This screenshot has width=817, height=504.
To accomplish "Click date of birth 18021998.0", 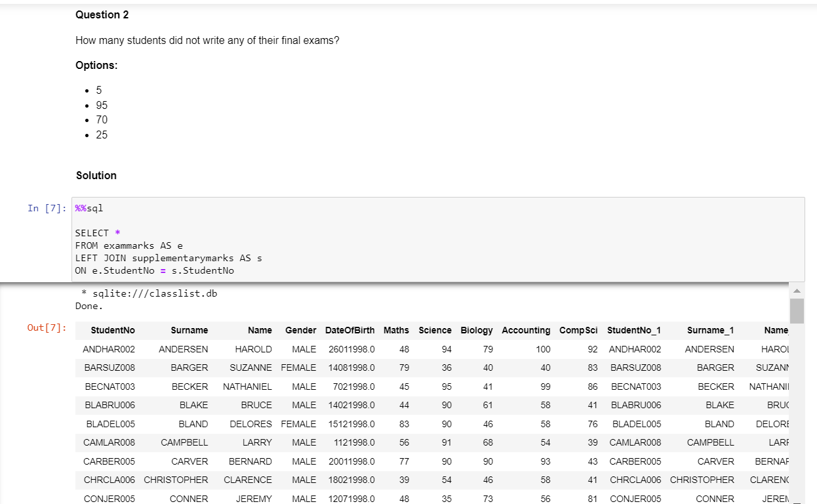I will 352,480.
